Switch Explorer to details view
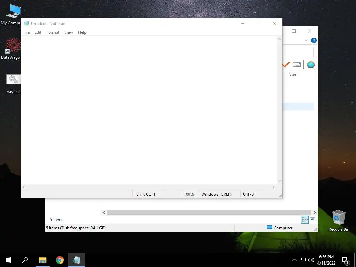The height and width of the screenshot is (267, 356). coord(305,220)
